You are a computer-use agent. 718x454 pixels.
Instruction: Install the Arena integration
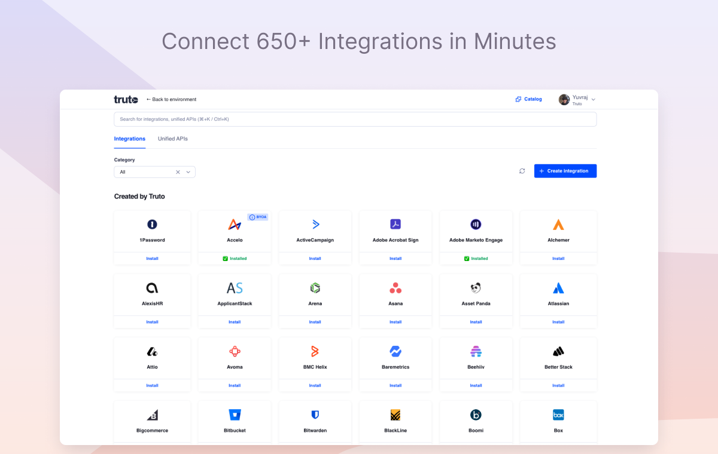[315, 322]
